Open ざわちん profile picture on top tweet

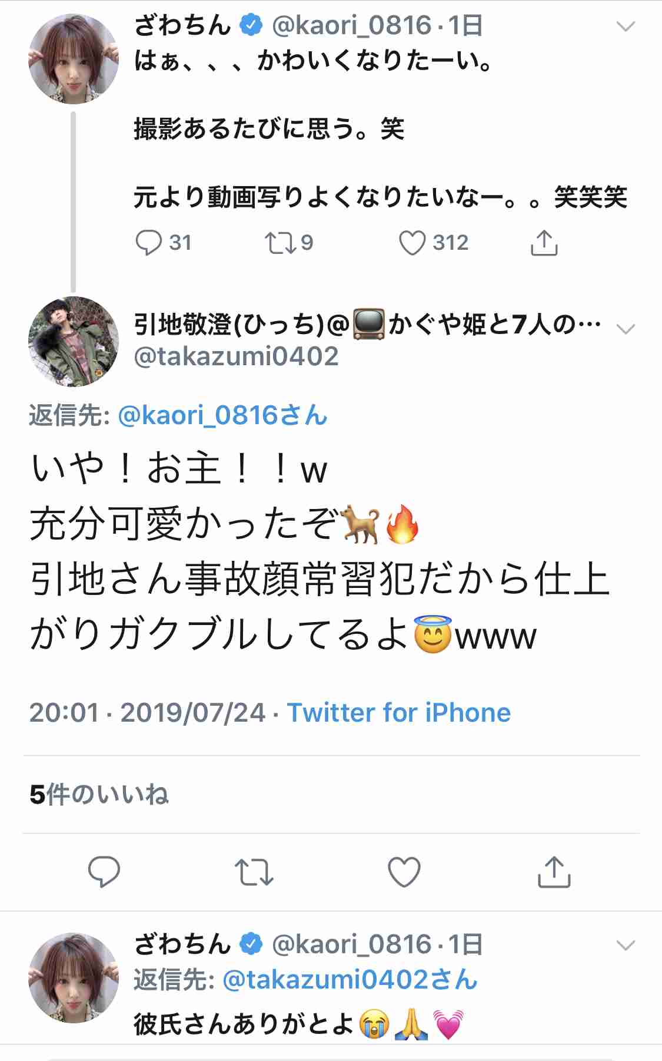74,59
